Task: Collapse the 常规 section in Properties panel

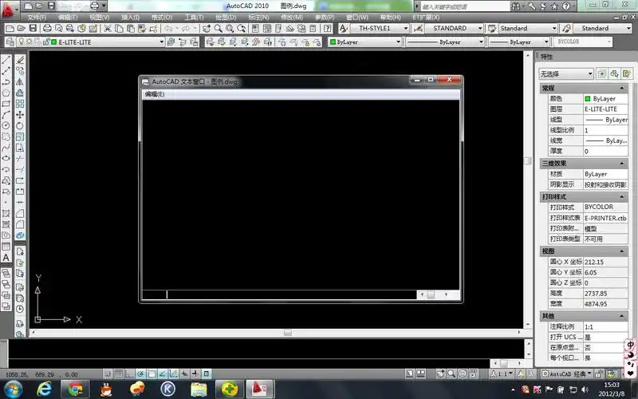Action: pyautogui.click(x=622, y=88)
